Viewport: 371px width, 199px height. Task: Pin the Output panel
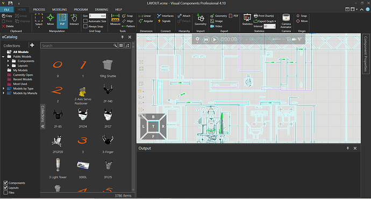[x=347, y=148]
